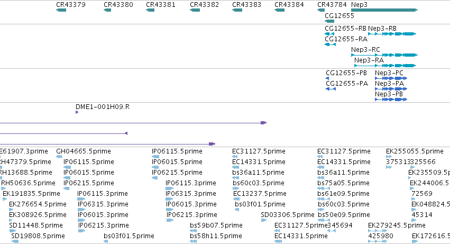Image resolution: width=450 pixels, height=244 pixels.
Task: Click the EK048824 EST label
Action: click(431, 204)
